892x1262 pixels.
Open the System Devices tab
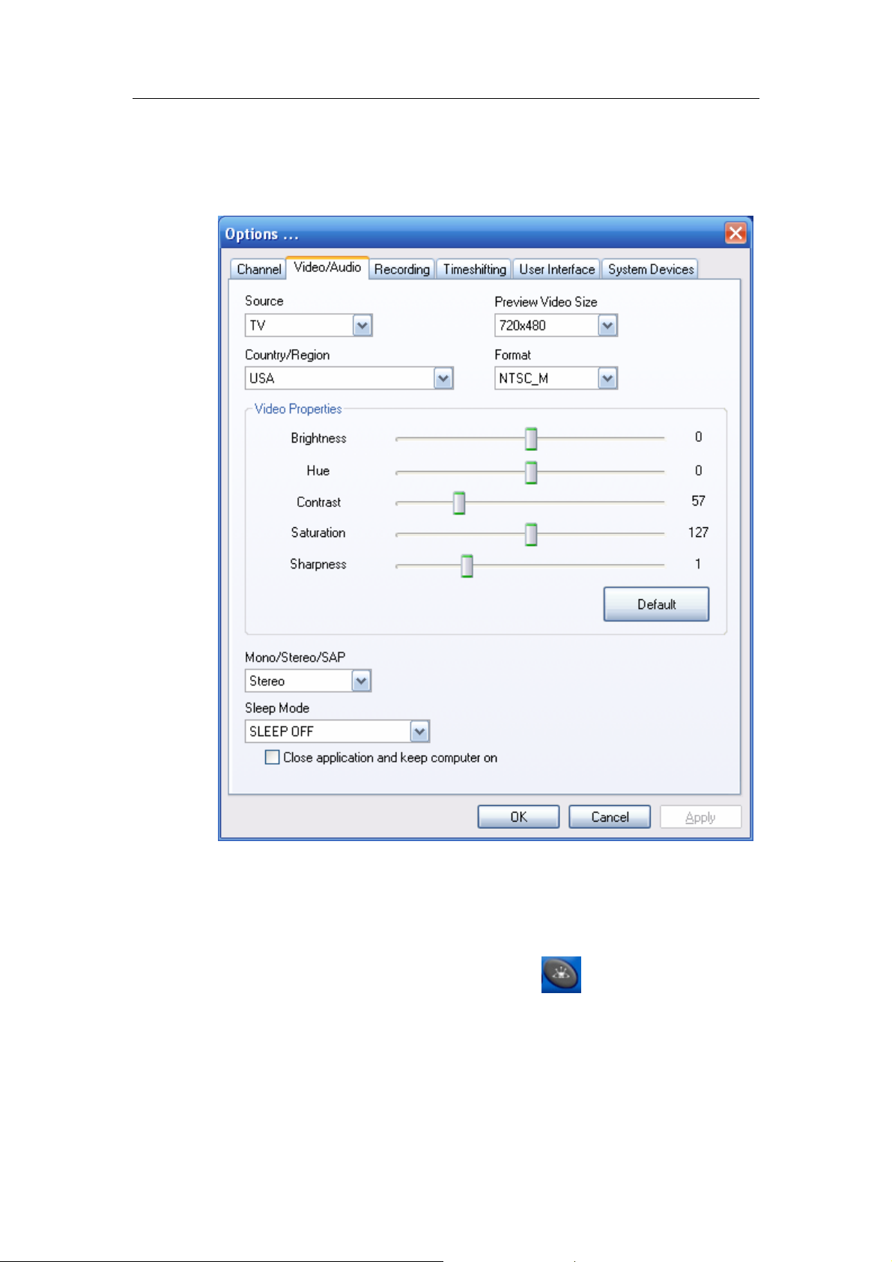click(651, 270)
